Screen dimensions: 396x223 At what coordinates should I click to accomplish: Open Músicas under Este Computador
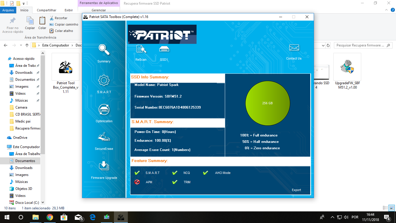point(22,182)
